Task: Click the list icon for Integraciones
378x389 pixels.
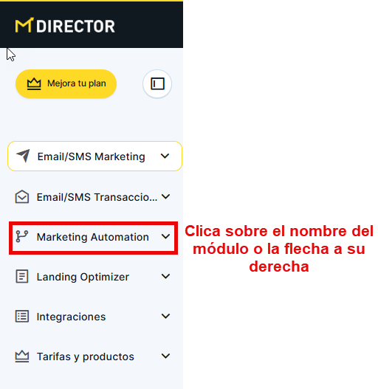Action: [x=22, y=317]
